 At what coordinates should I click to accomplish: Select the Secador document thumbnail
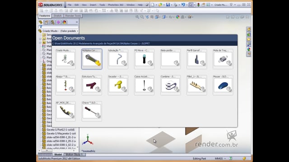pos(118,85)
